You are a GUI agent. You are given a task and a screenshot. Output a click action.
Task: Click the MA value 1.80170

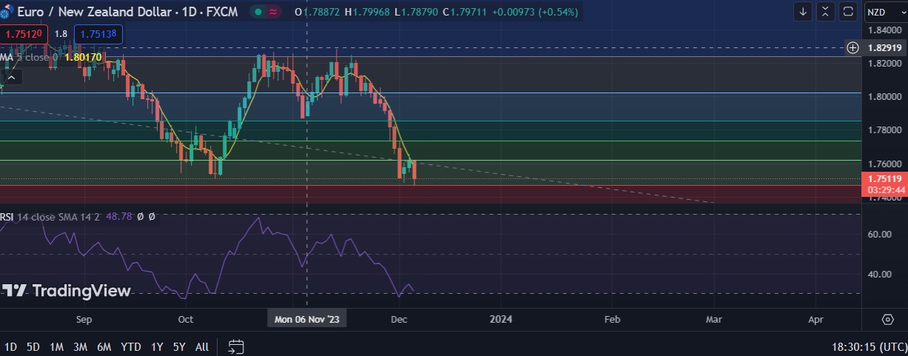pos(83,57)
